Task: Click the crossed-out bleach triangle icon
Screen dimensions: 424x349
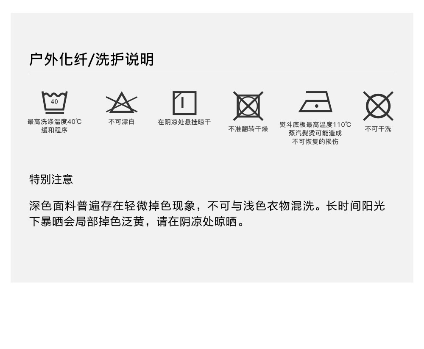Action: [x=121, y=102]
